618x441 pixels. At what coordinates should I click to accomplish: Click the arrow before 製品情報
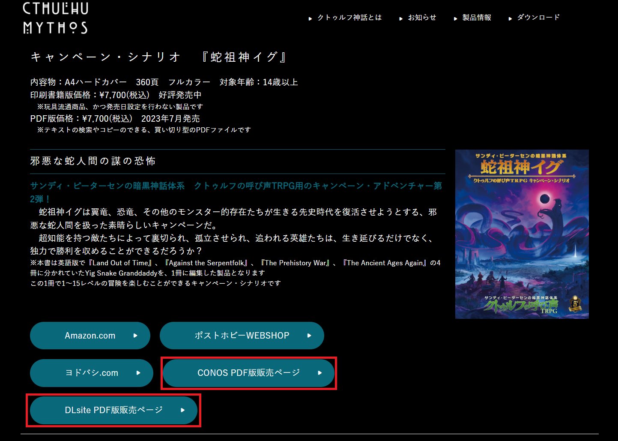455,19
